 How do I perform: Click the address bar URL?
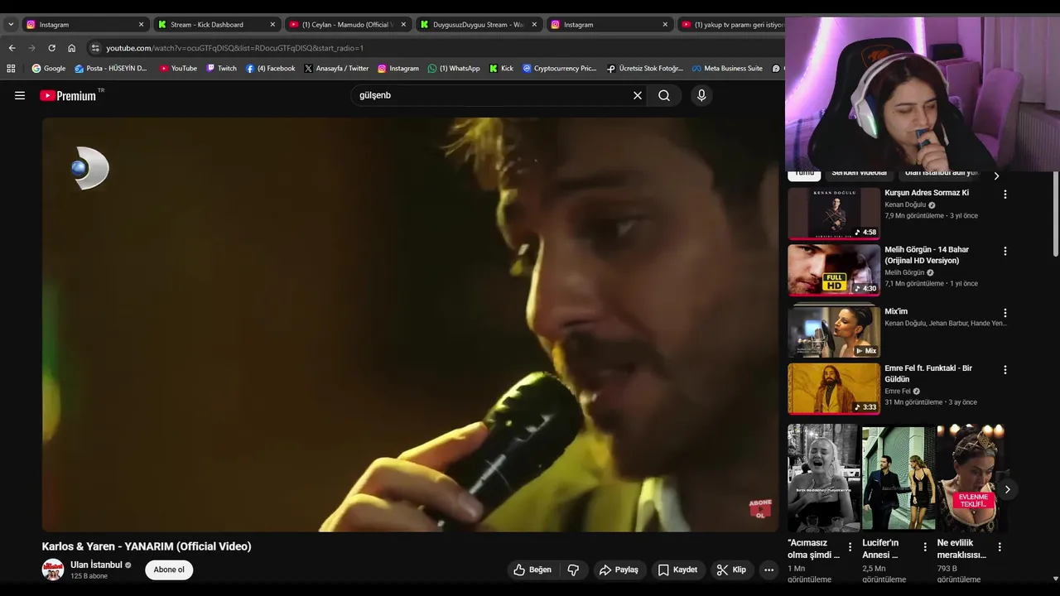(234, 48)
